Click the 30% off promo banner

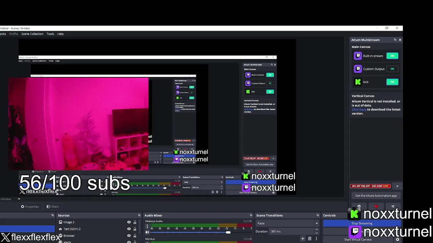pyautogui.click(x=370, y=186)
